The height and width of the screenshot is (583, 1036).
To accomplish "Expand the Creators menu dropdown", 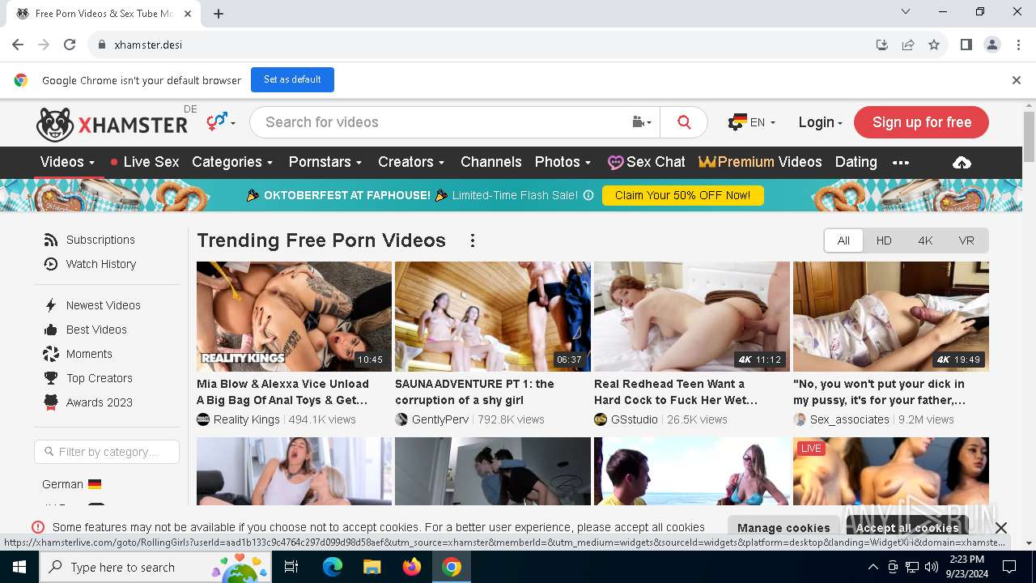I will pyautogui.click(x=411, y=162).
